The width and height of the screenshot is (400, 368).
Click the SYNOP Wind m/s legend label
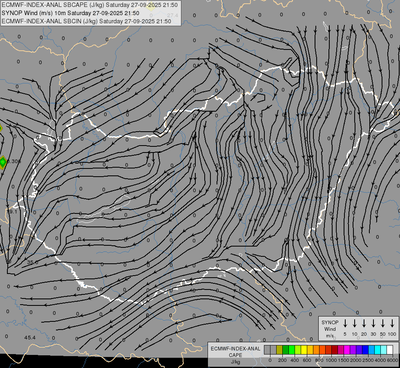330,329
